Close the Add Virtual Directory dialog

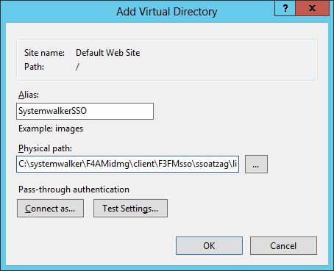click(x=312, y=8)
